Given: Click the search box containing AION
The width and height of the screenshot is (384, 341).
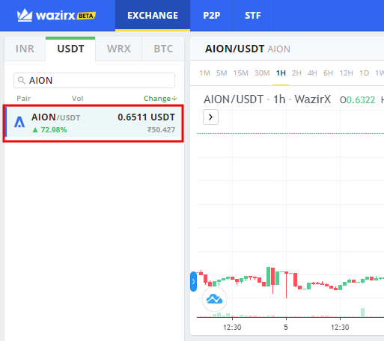Looking at the screenshot, I should (94, 80).
